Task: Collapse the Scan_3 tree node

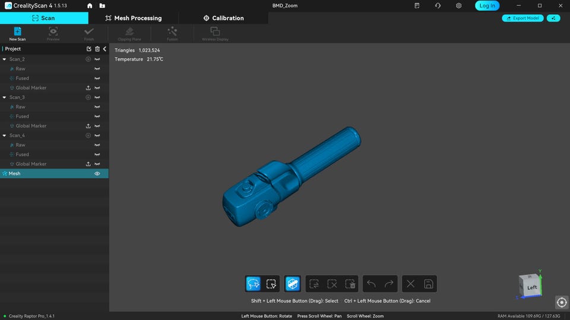Action: [5, 97]
